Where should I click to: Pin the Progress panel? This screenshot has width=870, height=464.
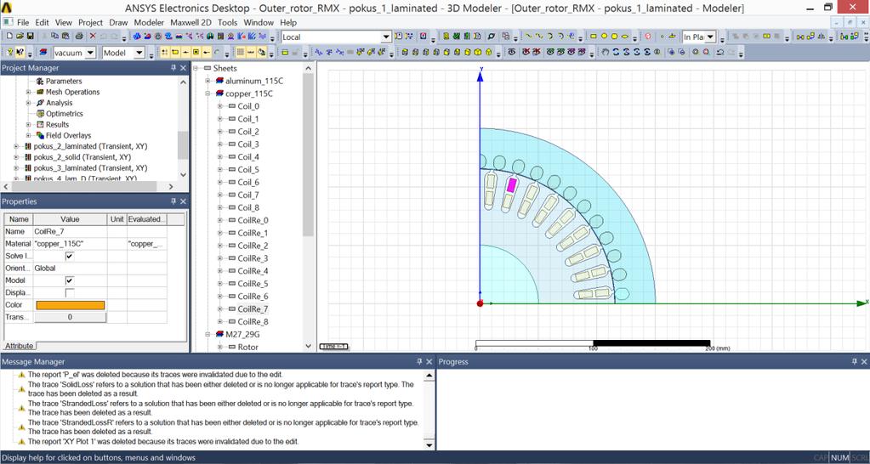coord(855,361)
